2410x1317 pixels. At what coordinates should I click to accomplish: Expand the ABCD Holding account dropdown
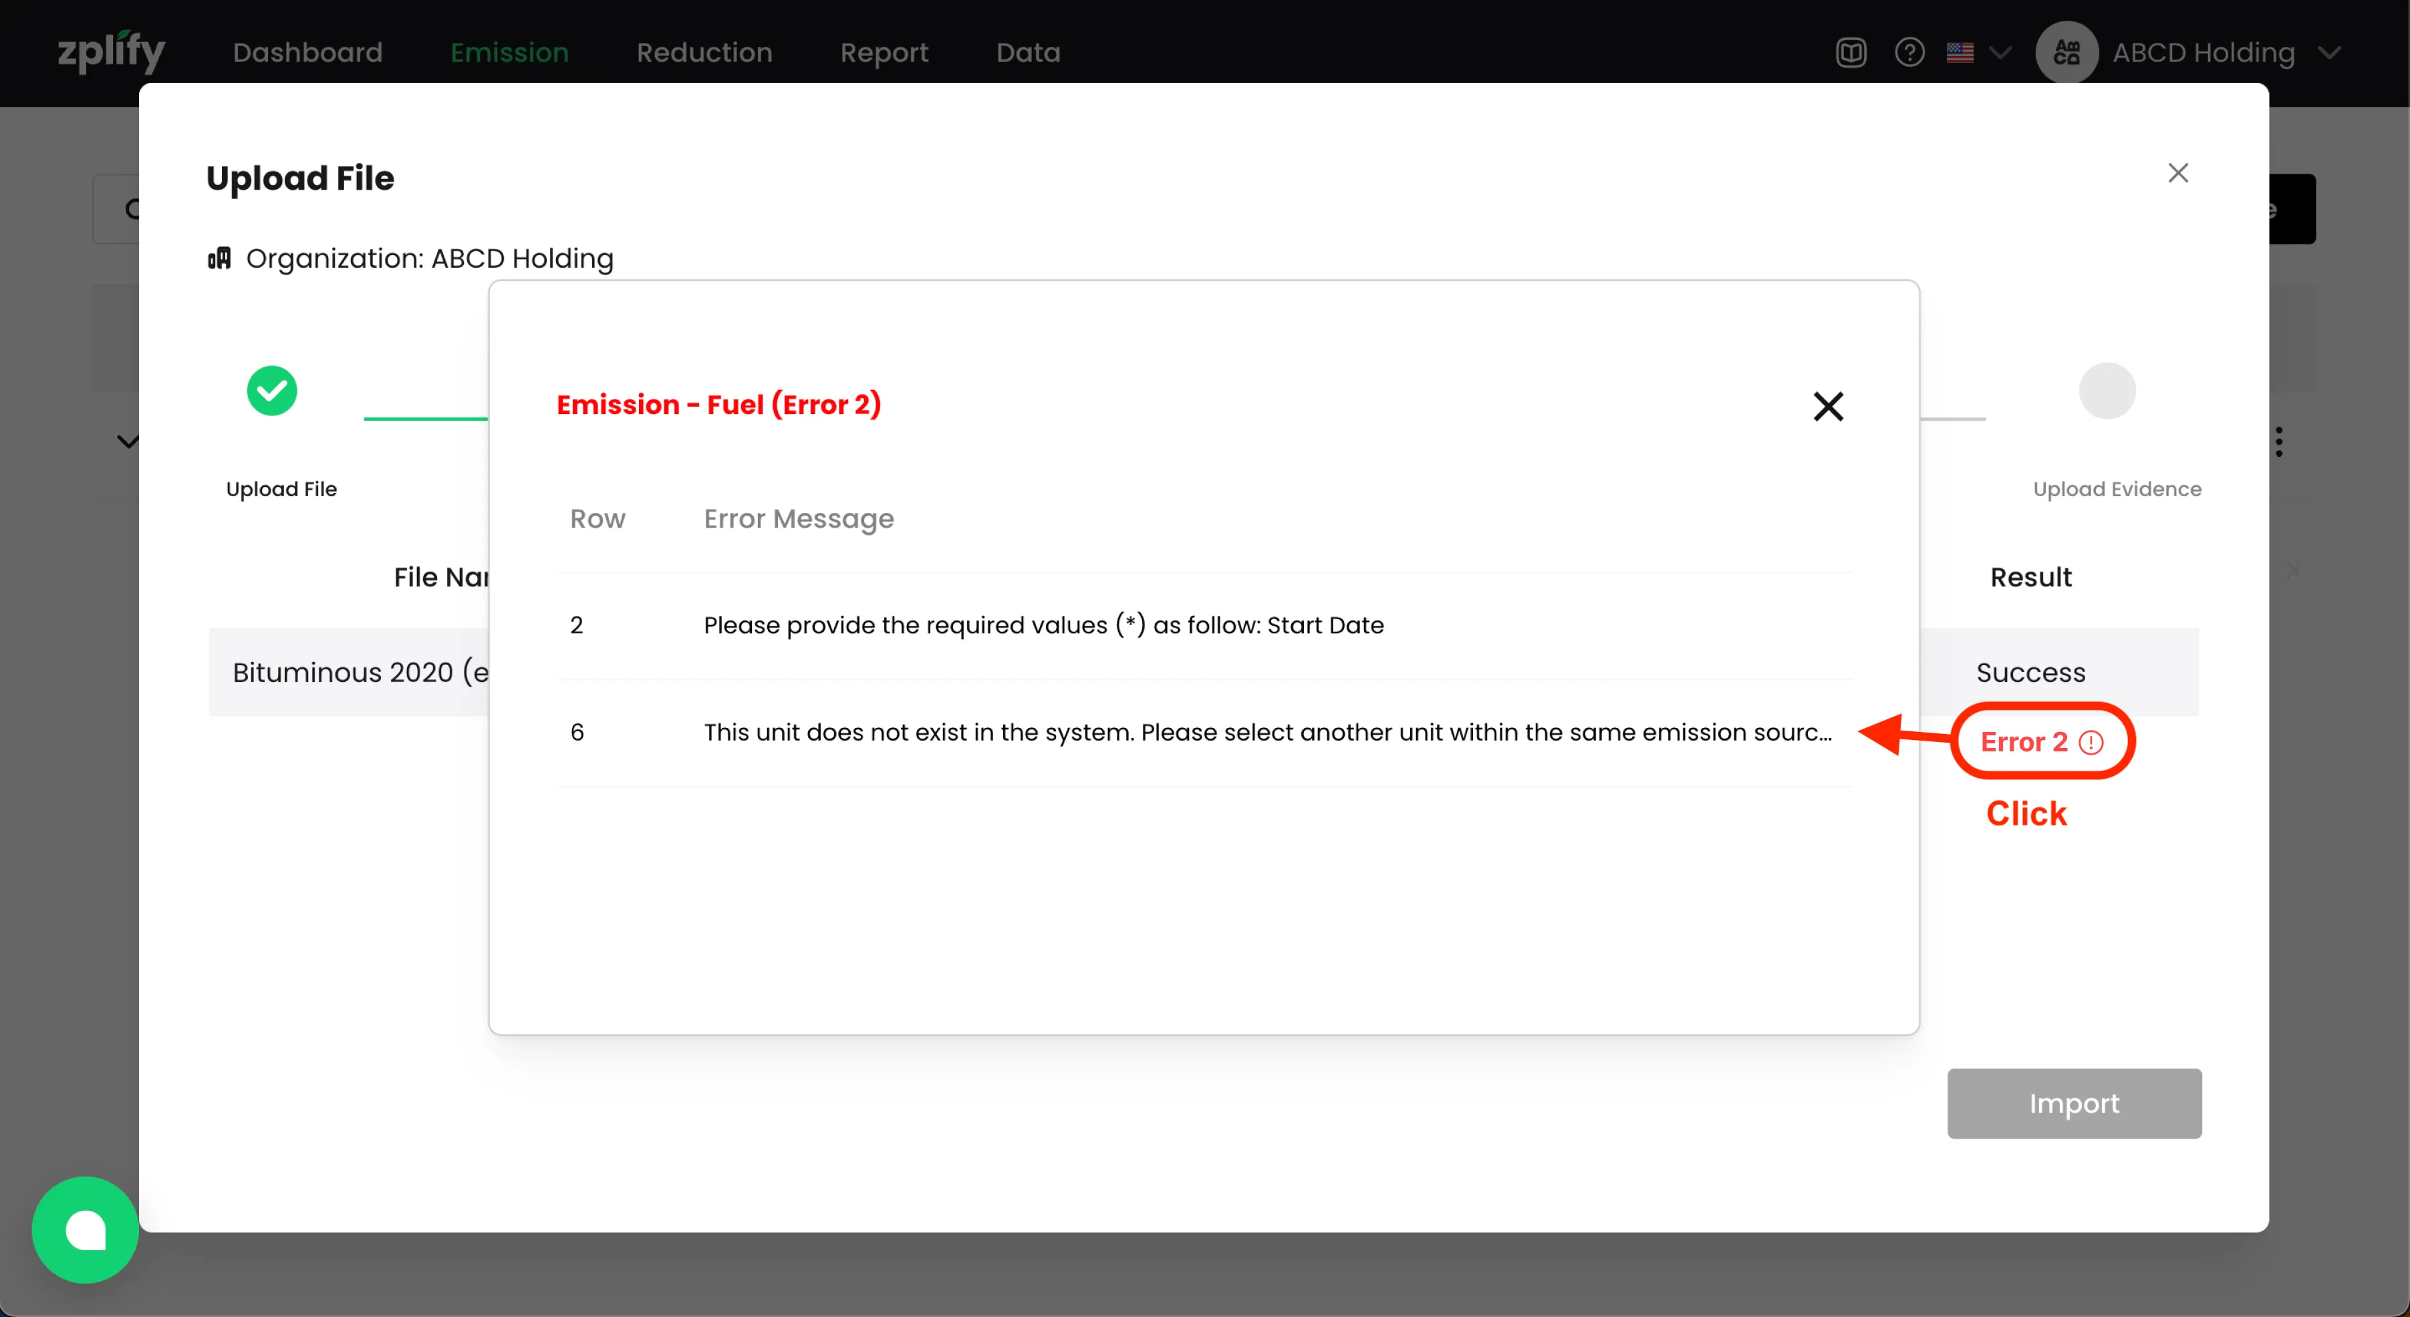2328,52
